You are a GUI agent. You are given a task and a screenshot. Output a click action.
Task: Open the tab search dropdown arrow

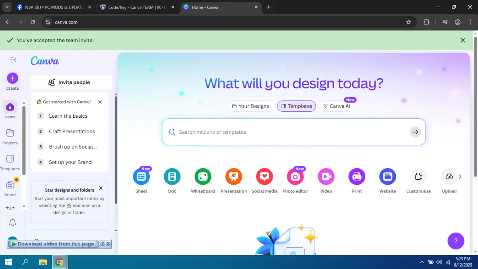(6, 7)
